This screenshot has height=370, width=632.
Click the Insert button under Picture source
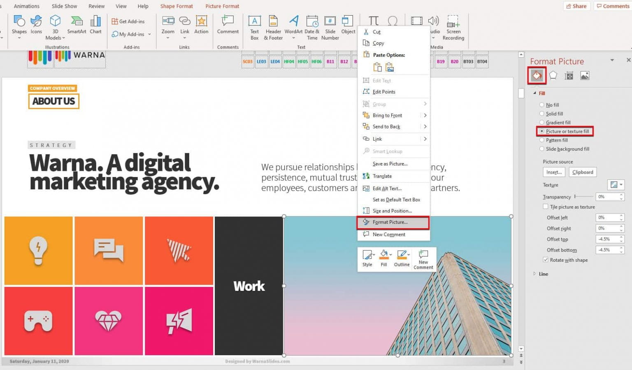pos(553,172)
